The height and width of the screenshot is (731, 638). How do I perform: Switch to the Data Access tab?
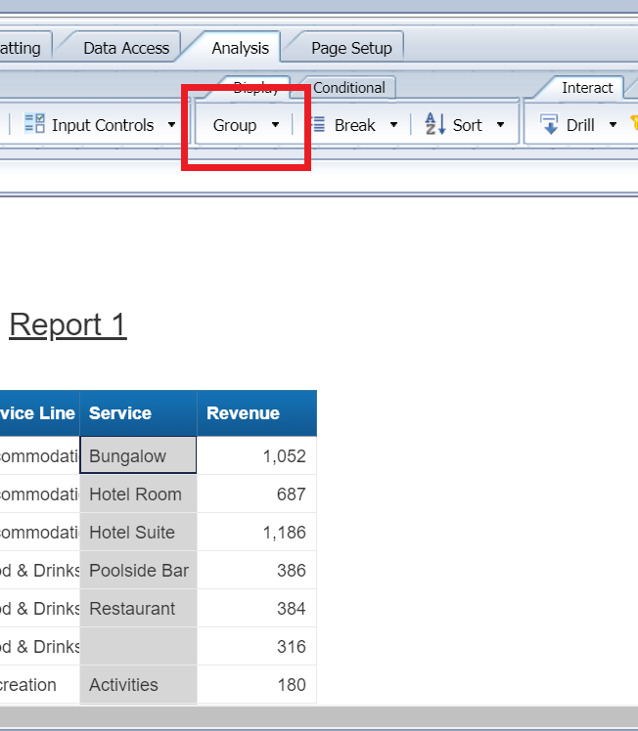click(125, 48)
